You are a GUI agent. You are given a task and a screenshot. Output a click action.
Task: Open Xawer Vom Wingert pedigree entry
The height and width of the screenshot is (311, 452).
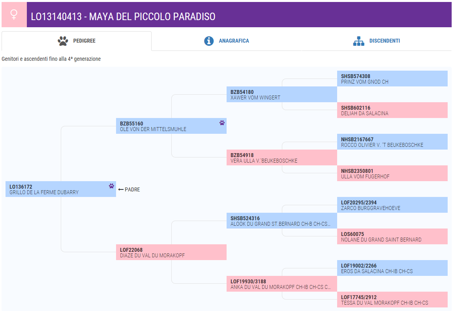coord(281,95)
